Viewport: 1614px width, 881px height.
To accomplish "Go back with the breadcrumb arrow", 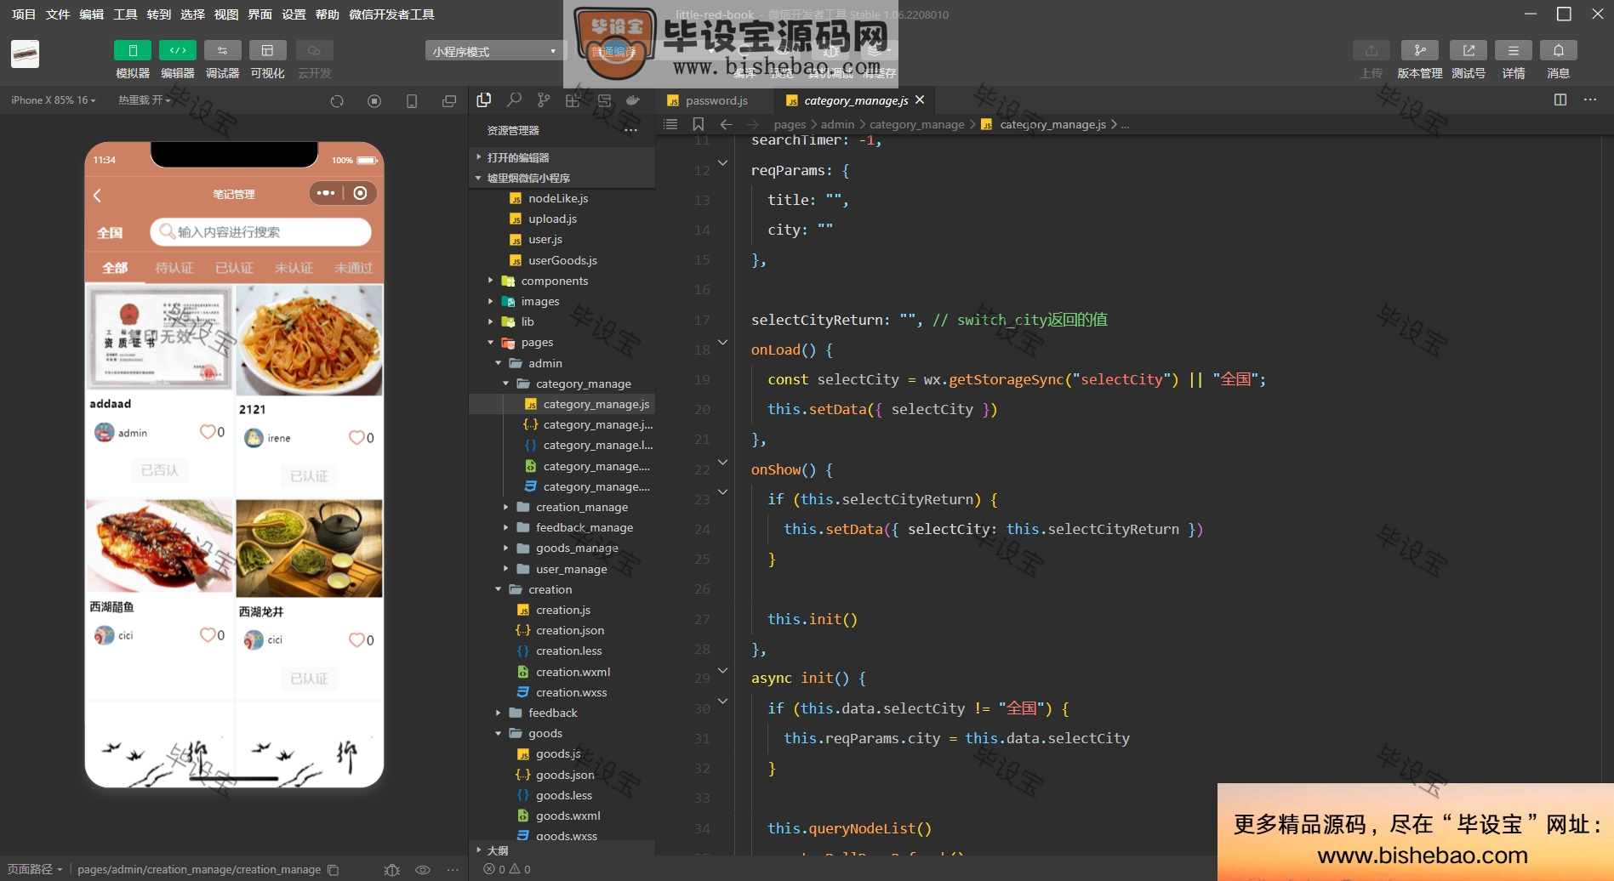I will 726,124.
